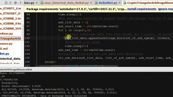Click line number 105 in gutter
The image size is (173, 97).
27,58
